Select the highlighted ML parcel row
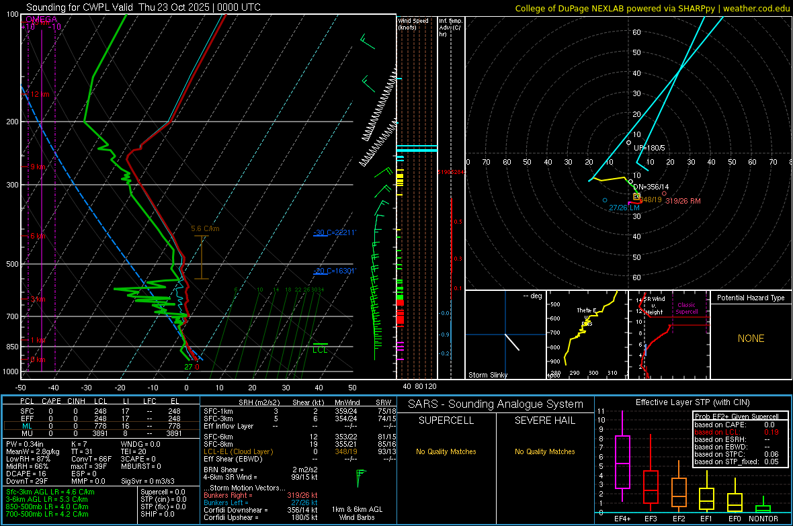 pos(101,426)
